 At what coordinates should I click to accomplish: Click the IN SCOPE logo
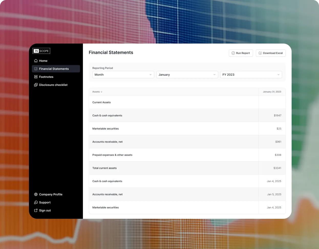[x=41, y=51]
